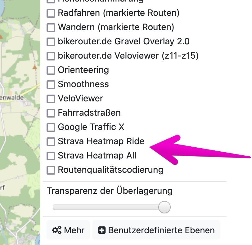Image resolution: width=252 pixels, height=245 pixels.
Task: Enable the Radfahren (markierte Routen) overlay
Action: 51,13
